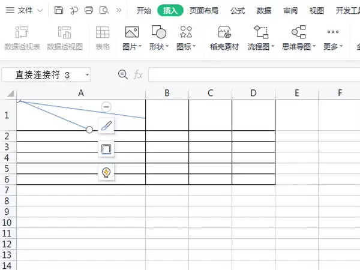Click the shape outline floating icon

tap(106, 149)
